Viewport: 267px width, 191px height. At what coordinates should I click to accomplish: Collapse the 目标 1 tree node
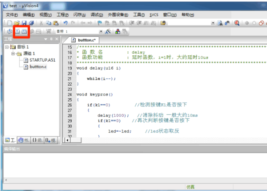(6, 47)
